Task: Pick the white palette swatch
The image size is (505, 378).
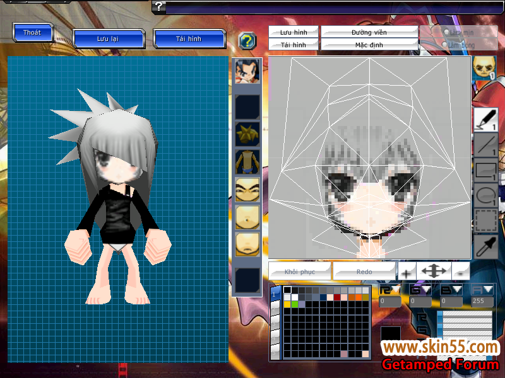Action: (295, 297)
